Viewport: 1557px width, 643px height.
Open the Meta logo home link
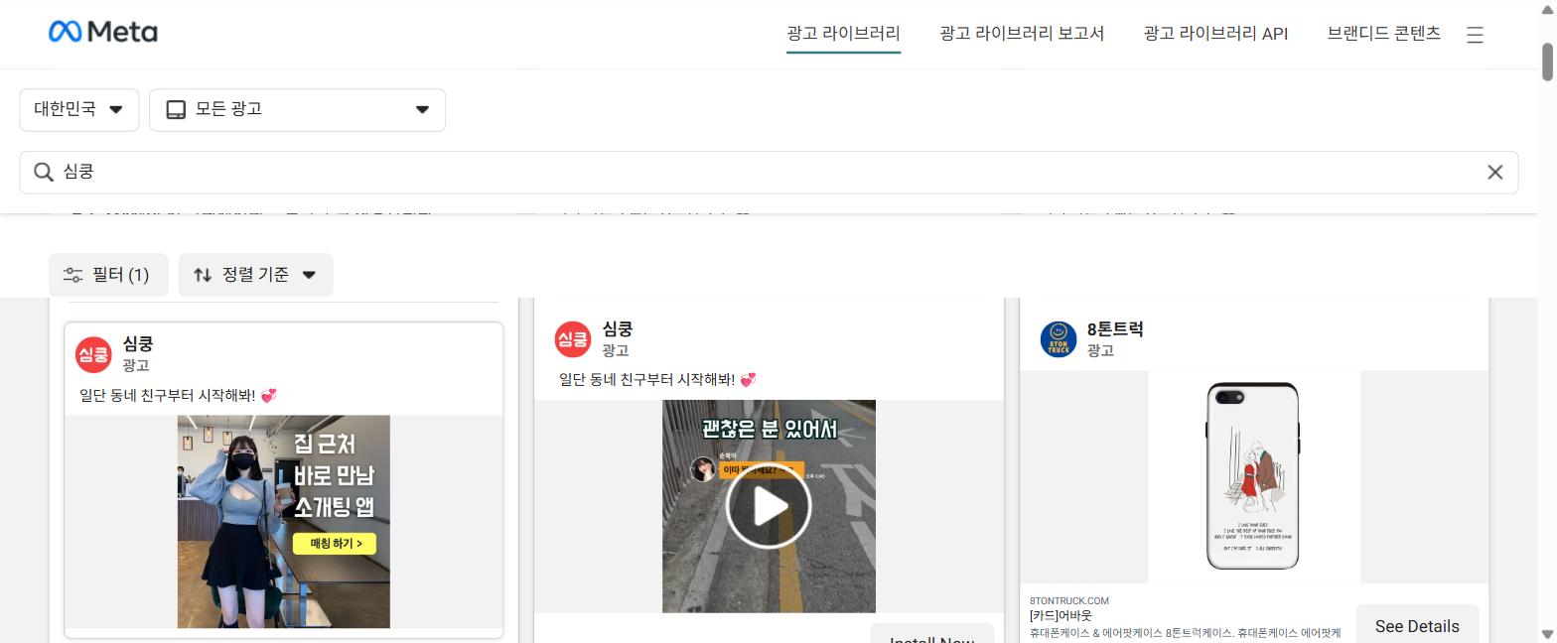coord(102,32)
